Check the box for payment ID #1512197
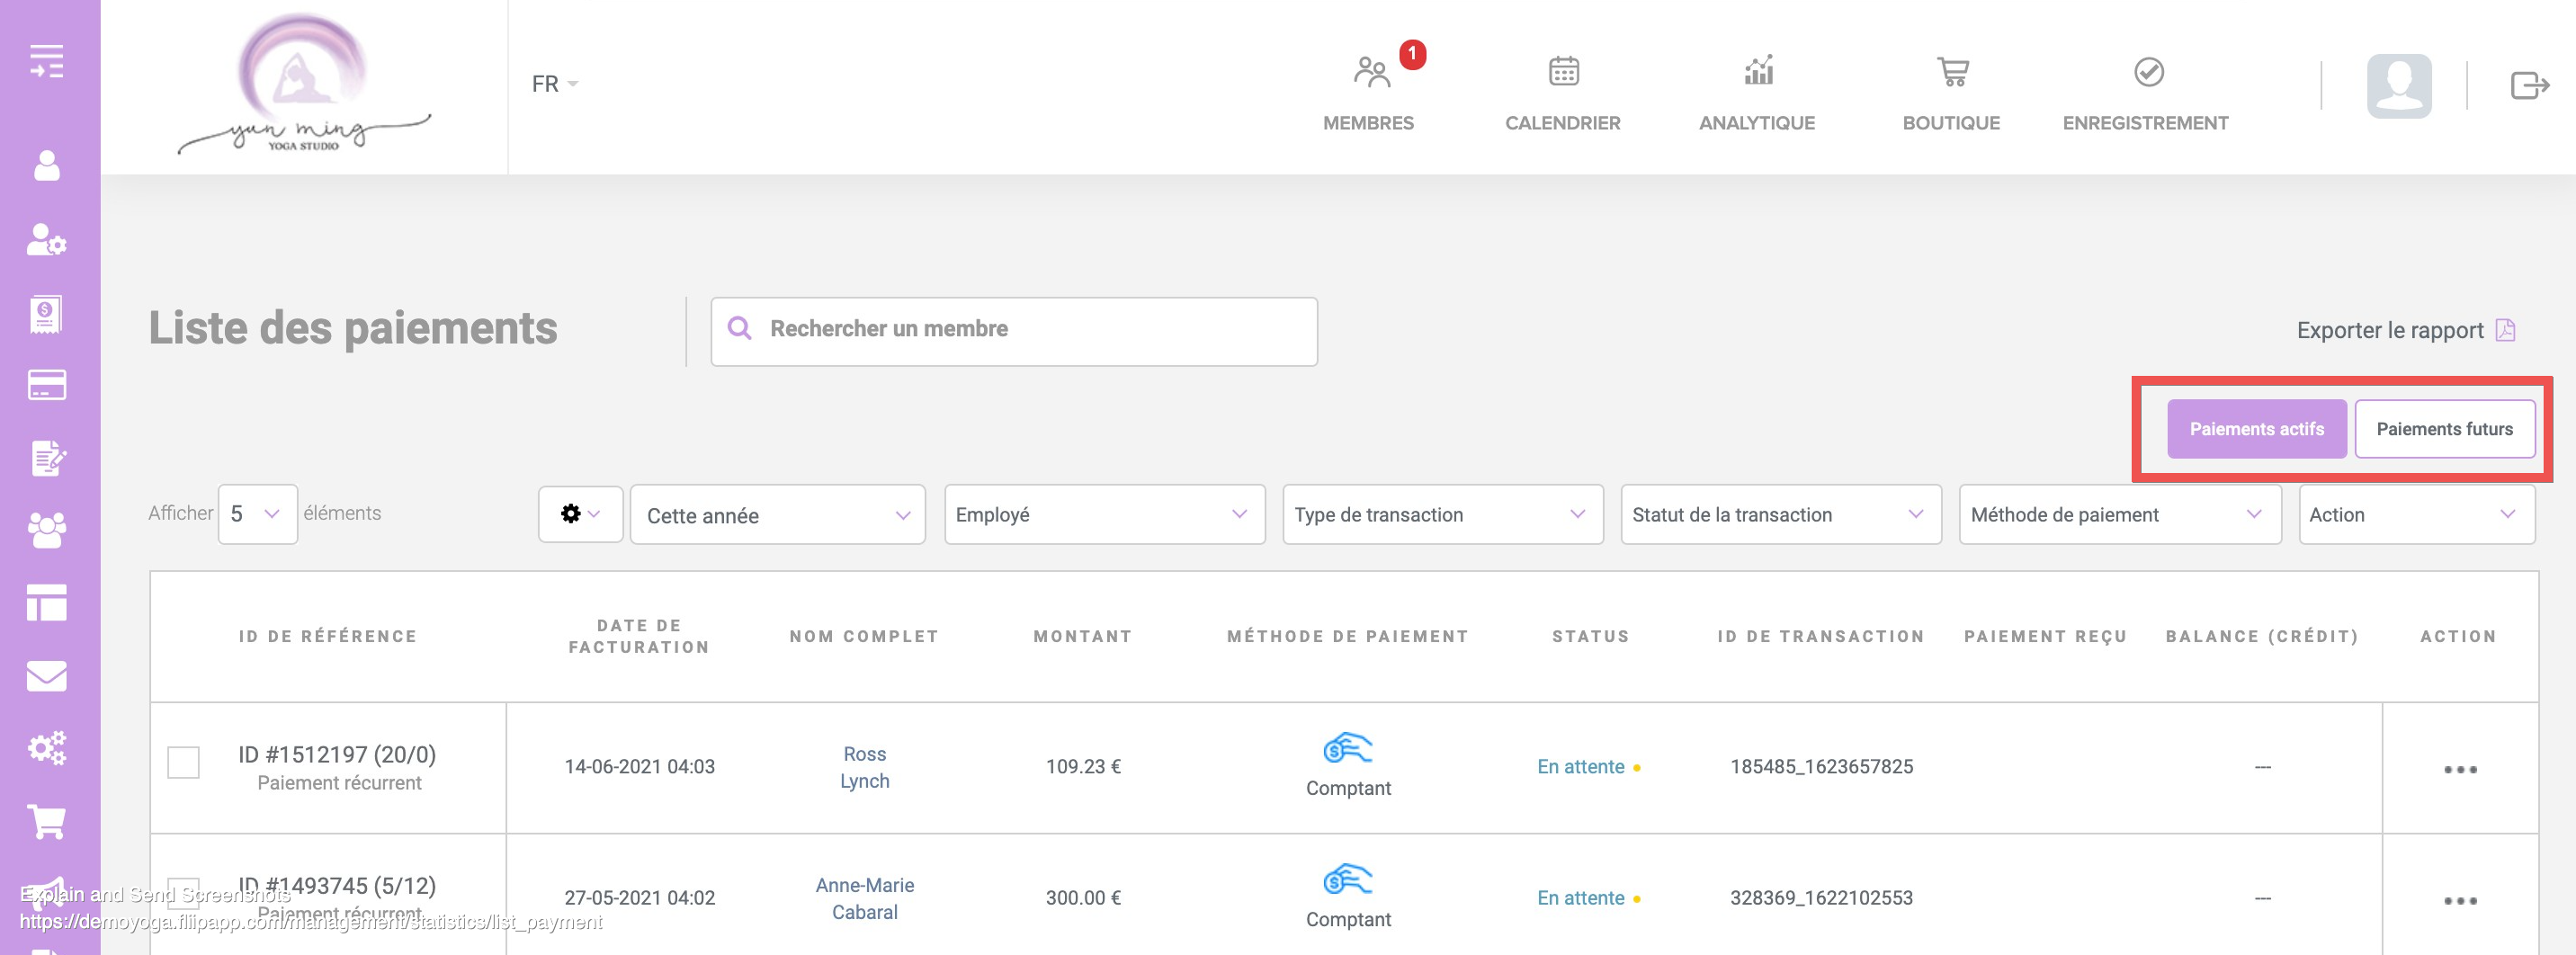The width and height of the screenshot is (2576, 955). click(183, 762)
